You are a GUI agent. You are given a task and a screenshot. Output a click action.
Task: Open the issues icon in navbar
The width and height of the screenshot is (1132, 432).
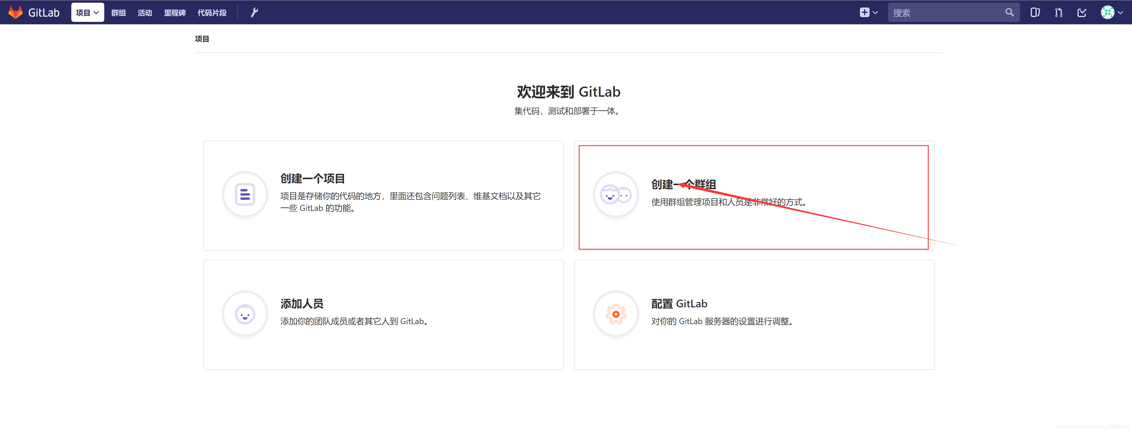click(1035, 12)
